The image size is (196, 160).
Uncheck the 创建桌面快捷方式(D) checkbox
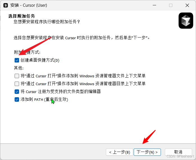click(x=17, y=60)
